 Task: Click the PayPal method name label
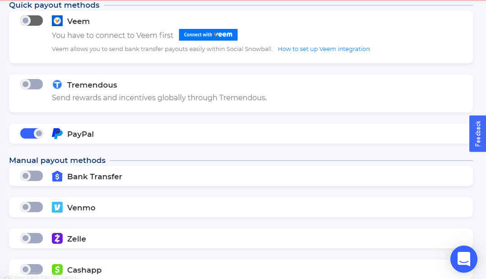80,134
